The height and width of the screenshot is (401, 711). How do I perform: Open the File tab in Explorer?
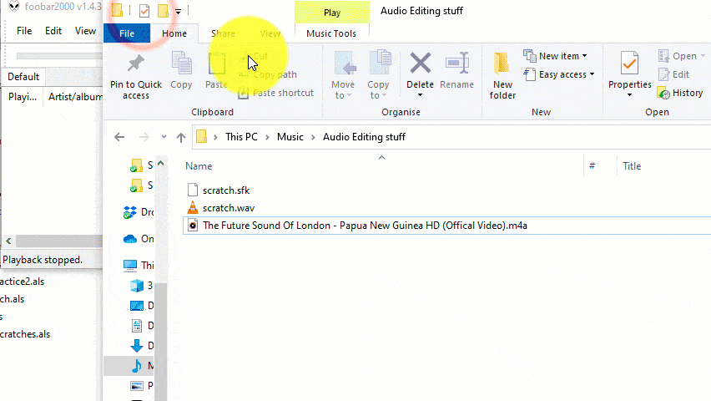click(127, 33)
